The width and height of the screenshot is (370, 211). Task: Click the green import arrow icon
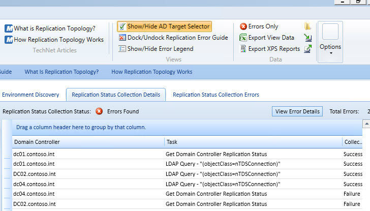pyautogui.click(x=308, y=38)
